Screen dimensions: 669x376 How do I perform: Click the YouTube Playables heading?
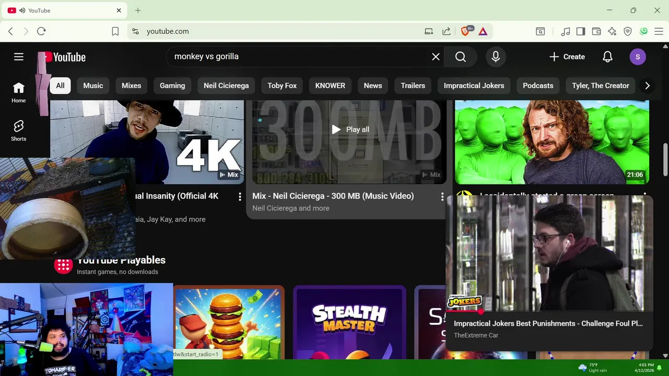(121, 260)
